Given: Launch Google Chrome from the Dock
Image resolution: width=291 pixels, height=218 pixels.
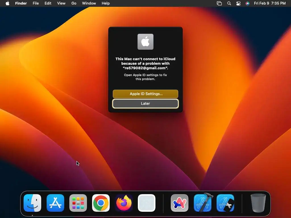Looking at the screenshot, I should 101,203.
